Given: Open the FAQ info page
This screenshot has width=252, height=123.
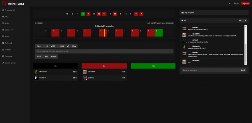Looking at the screenshot, I should (x=5, y=17).
